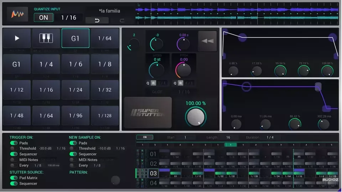Click the Super Stutter logo pad

[x=148, y=113]
